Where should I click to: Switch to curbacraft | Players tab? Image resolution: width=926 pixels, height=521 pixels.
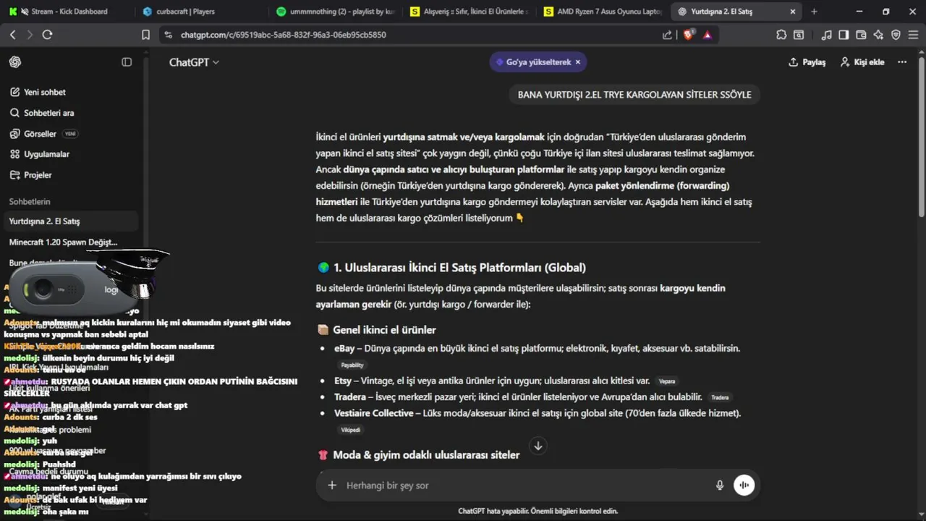pos(201,12)
